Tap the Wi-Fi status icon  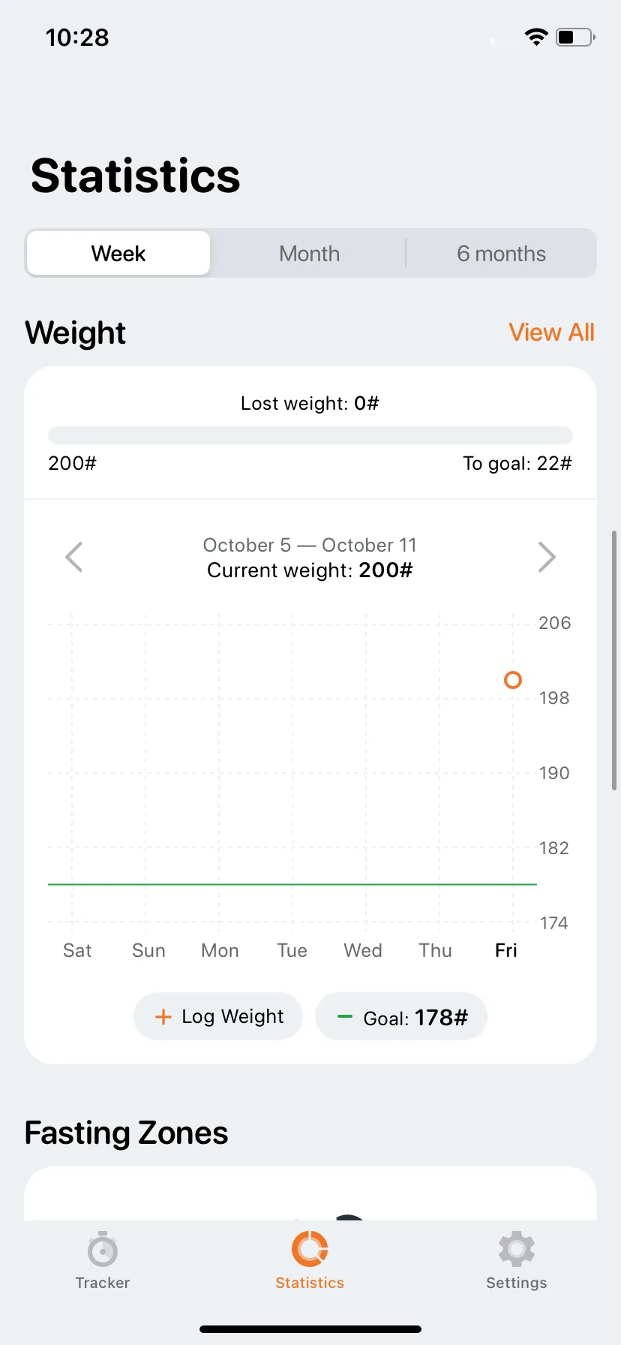point(536,37)
